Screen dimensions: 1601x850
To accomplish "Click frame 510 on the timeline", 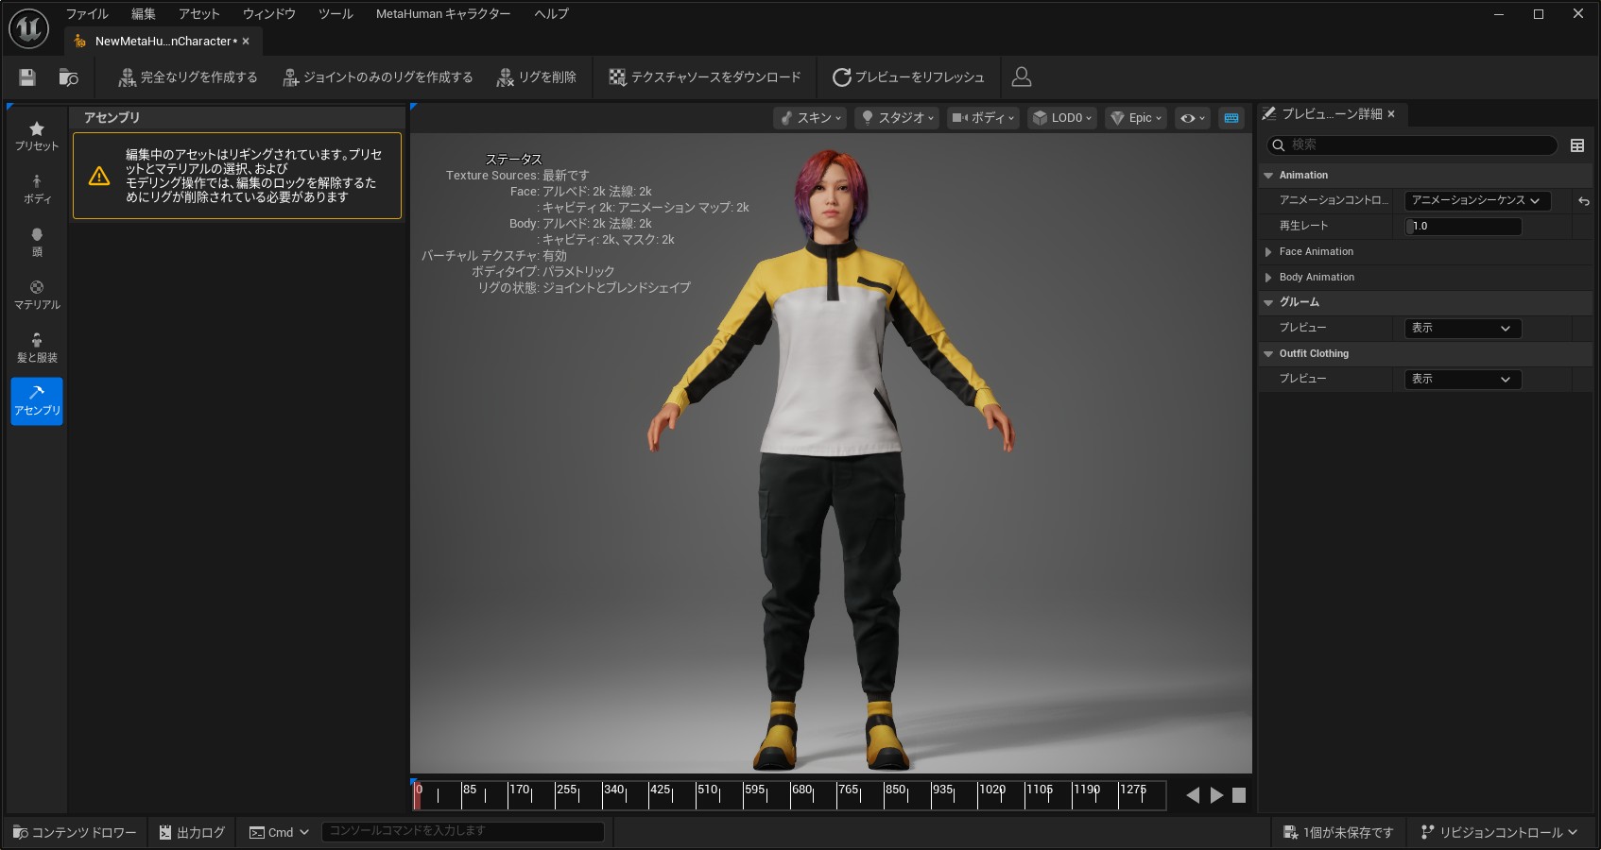I will click(697, 796).
